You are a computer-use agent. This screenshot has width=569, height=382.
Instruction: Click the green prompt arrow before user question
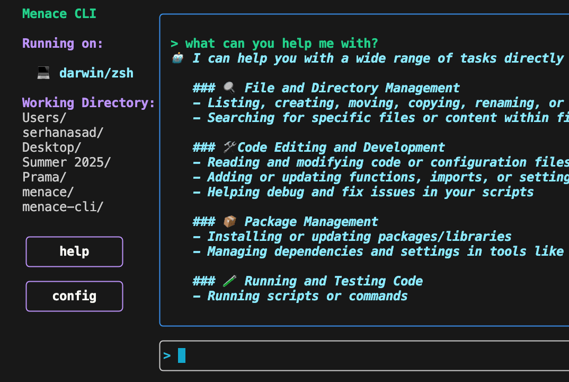coord(174,44)
